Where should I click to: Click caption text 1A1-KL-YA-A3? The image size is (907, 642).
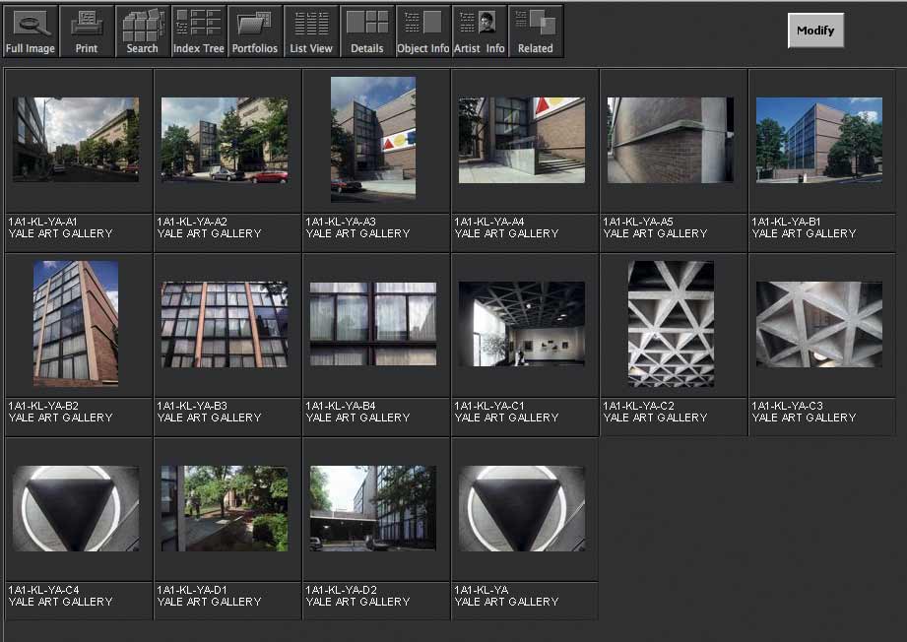[x=341, y=222]
